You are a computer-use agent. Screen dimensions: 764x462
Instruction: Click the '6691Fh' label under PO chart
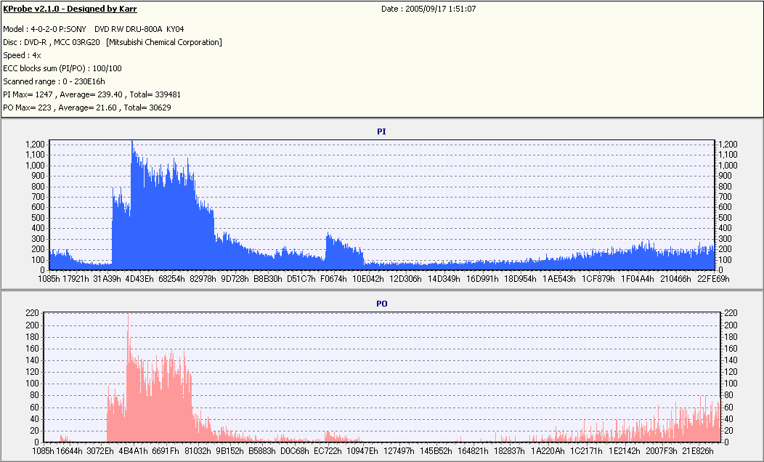coord(166,451)
